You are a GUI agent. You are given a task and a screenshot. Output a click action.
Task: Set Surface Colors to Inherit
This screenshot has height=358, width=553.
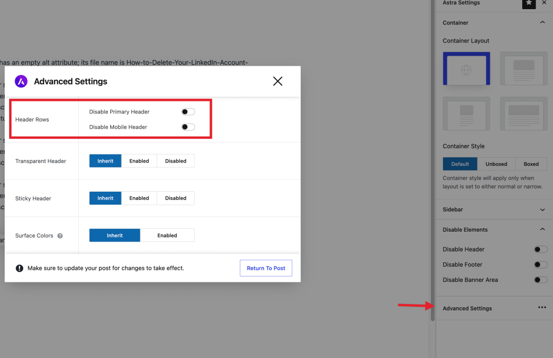pos(114,235)
